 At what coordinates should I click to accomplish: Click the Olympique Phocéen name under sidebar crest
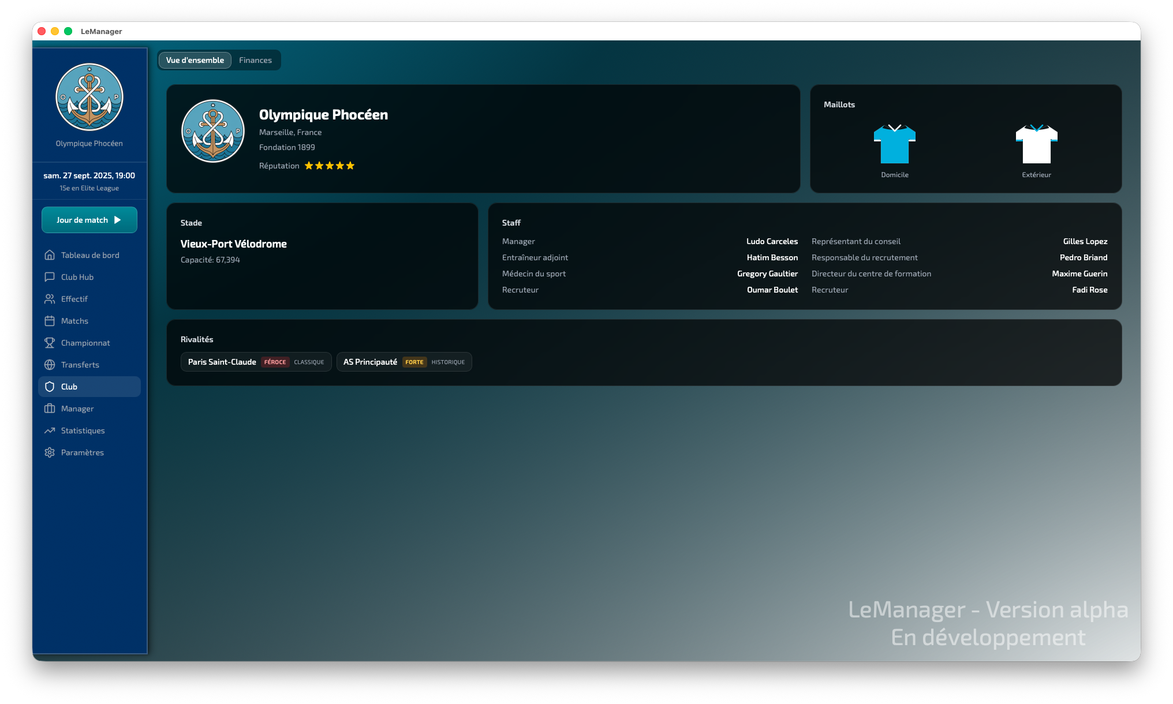tap(89, 143)
